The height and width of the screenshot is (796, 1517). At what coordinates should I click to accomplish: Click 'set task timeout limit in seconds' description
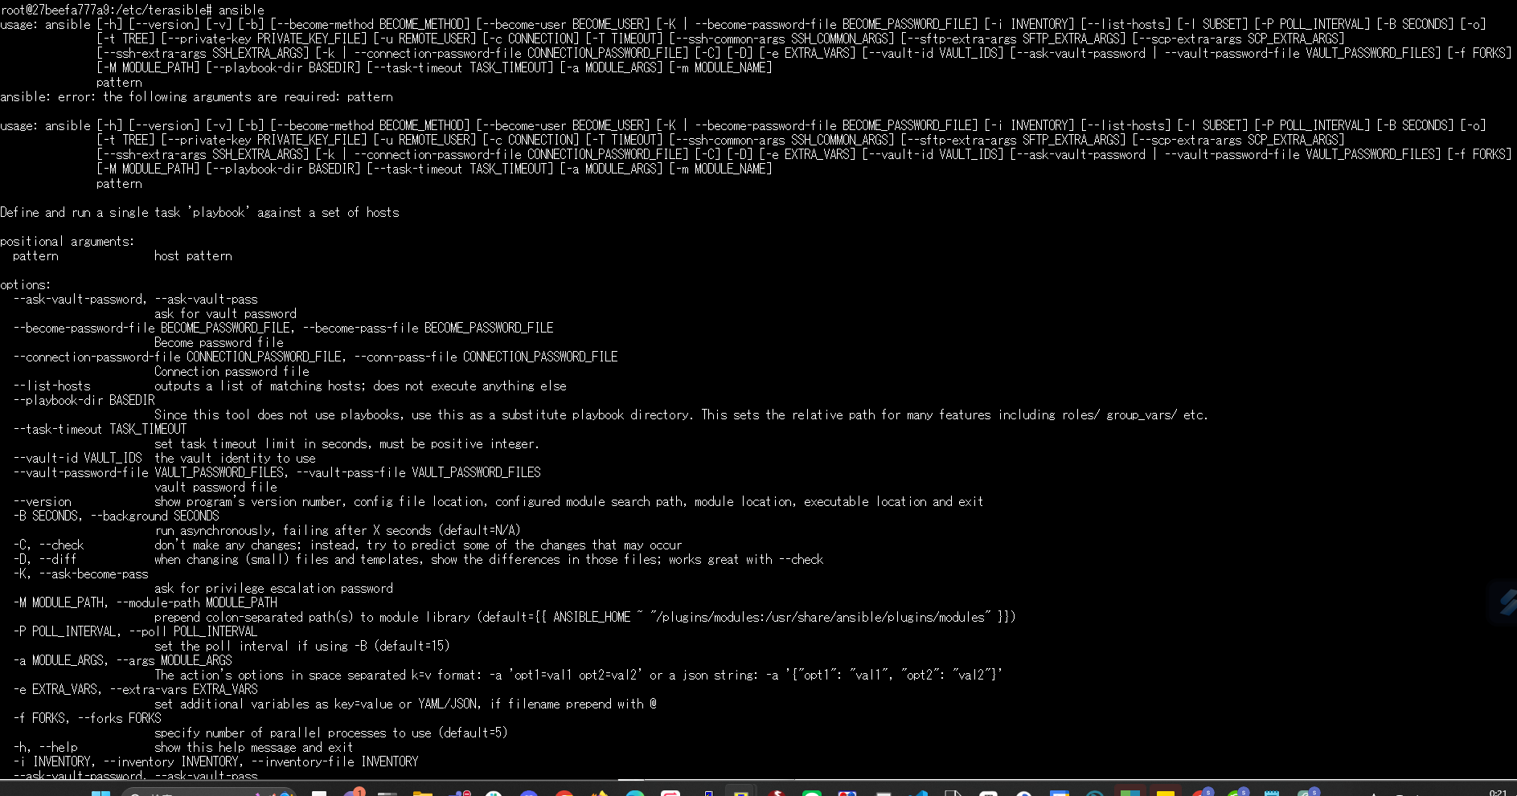346,443
